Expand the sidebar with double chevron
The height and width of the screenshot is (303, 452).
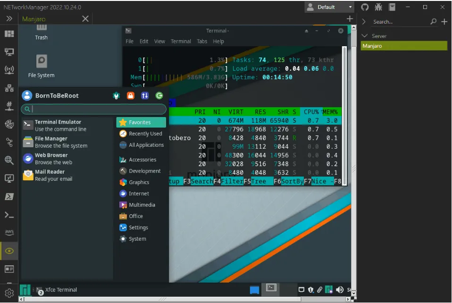click(x=9, y=19)
